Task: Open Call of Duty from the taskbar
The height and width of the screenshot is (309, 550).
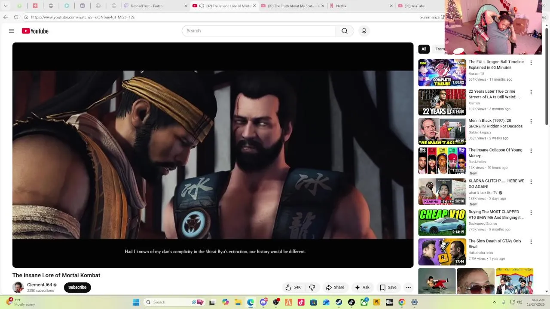Action: 389,302
